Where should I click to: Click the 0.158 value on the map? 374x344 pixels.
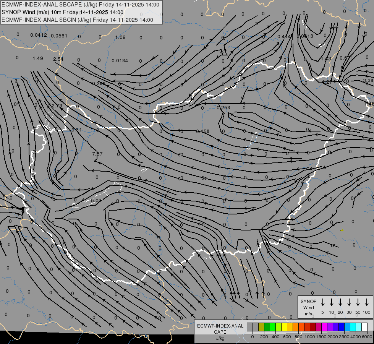[x=203, y=131]
